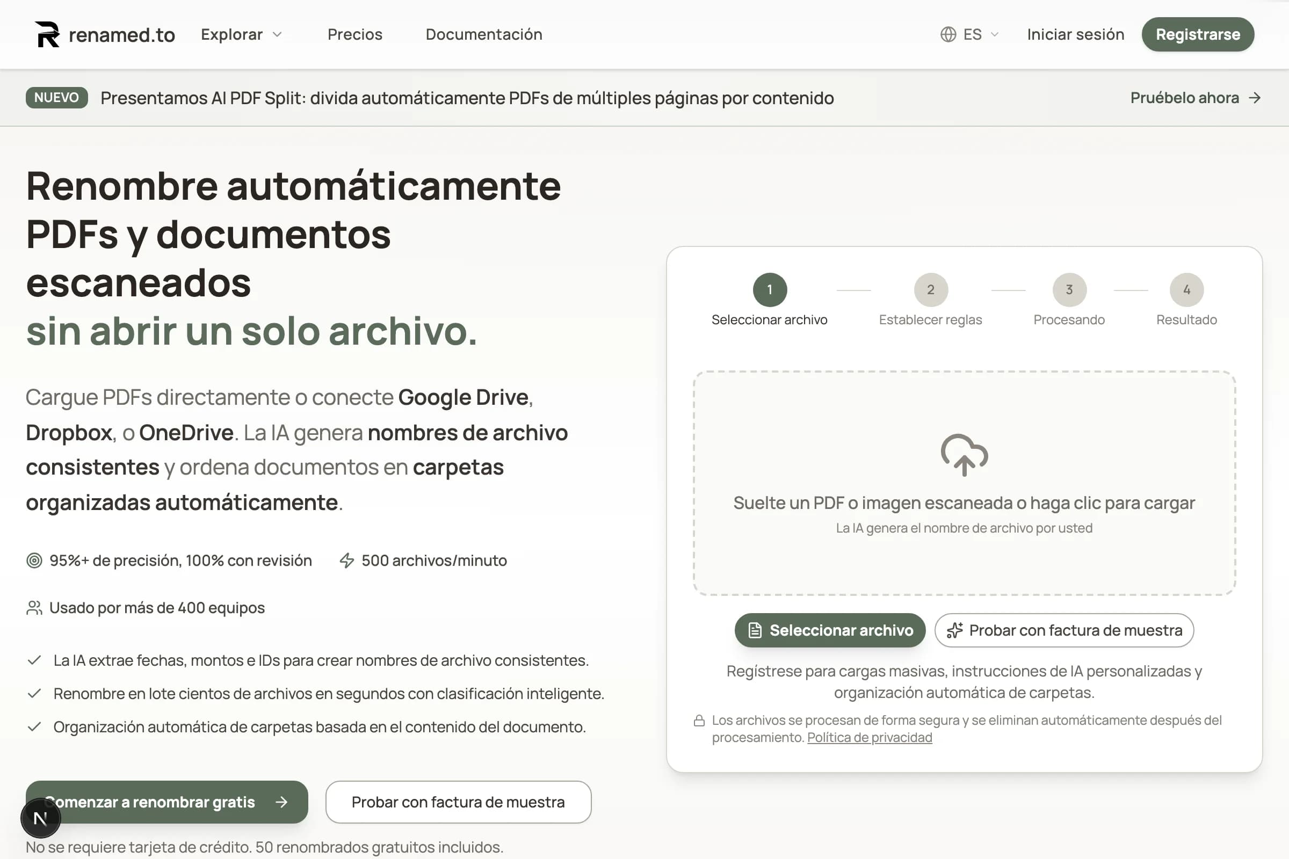Click the teams icon next to 400 equipos
The width and height of the screenshot is (1289, 859).
click(x=34, y=607)
